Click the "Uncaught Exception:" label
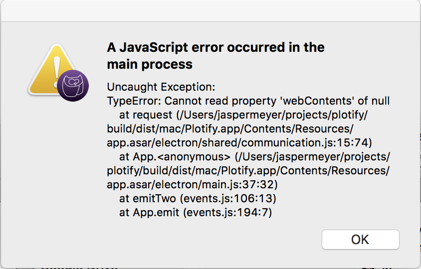The width and height of the screenshot is (421, 269). point(161,87)
